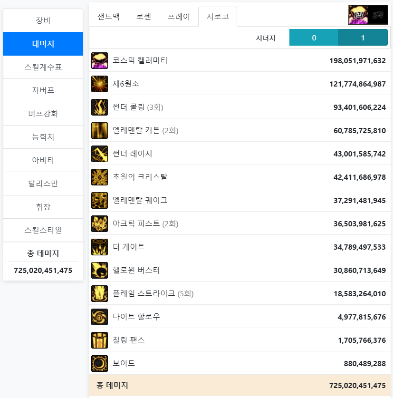This screenshot has width=393, height=398.
Task: Switch to the 시로코 tab
Action: [x=218, y=17]
